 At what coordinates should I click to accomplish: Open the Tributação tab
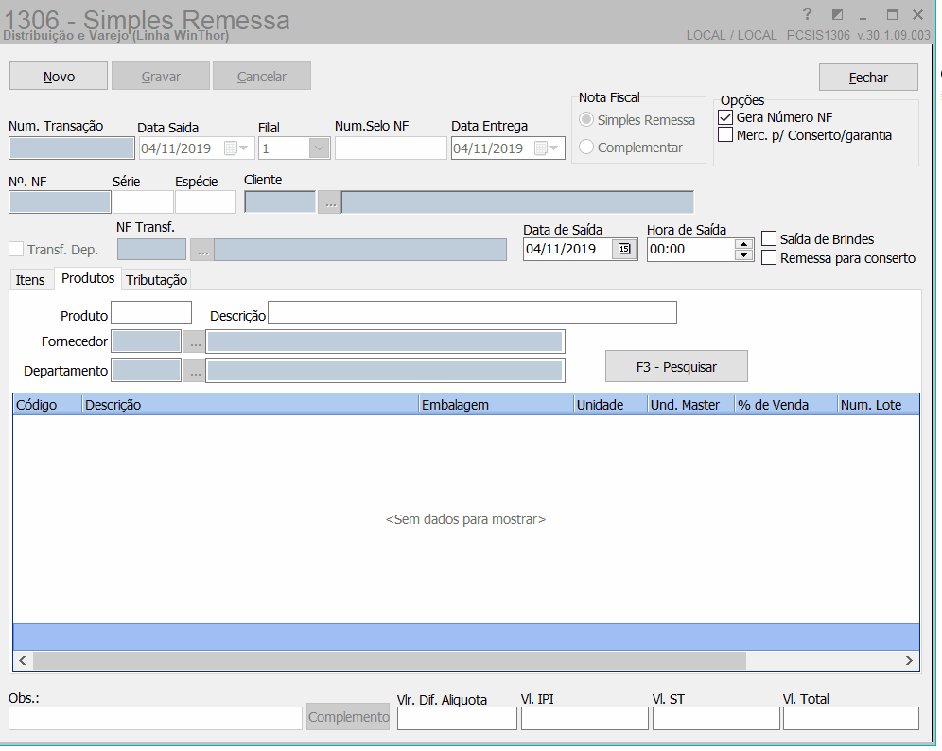coord(156,280)
